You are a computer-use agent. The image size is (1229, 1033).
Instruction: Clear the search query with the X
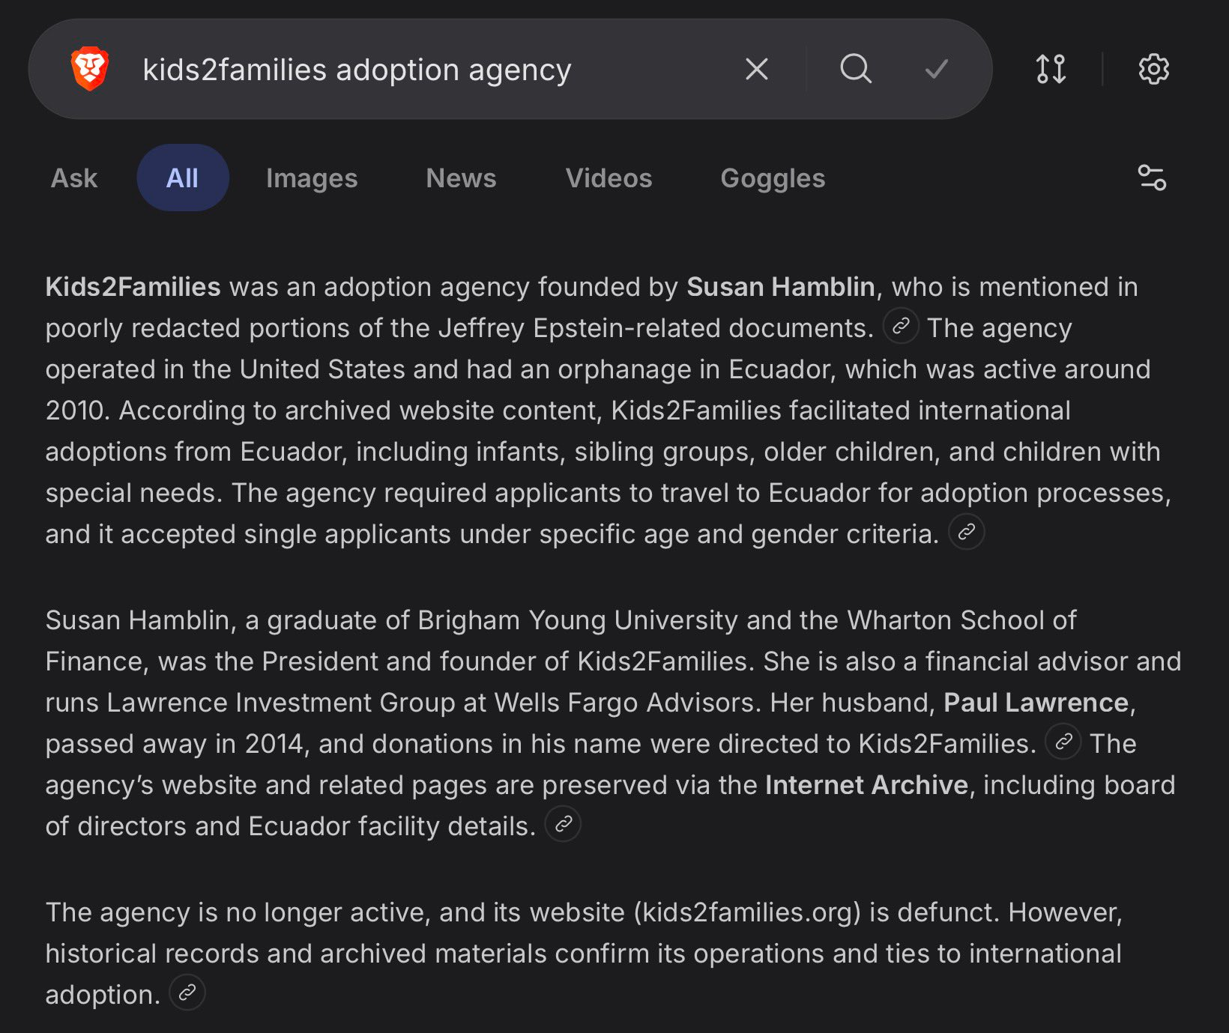[x=757, y=69]
